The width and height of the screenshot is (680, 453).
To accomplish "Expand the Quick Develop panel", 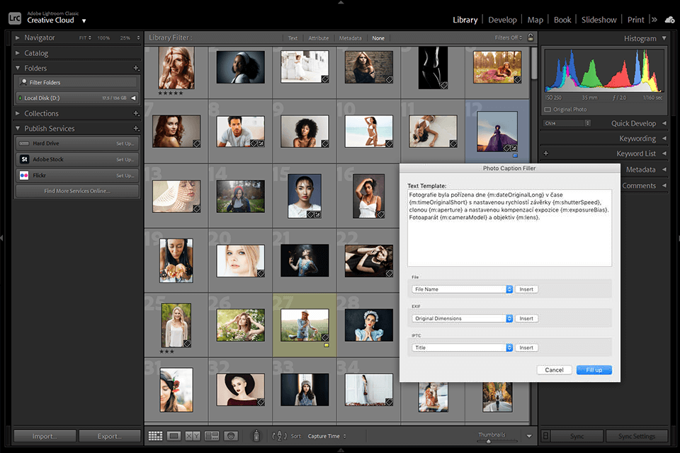I will pyautogui.click(x=664, y=123).
